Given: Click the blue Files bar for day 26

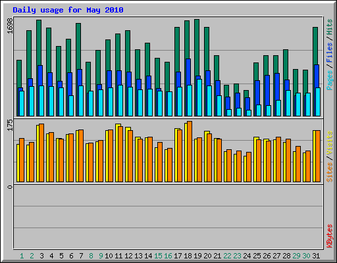Looking at the screenshot, I should pos(267,90).
